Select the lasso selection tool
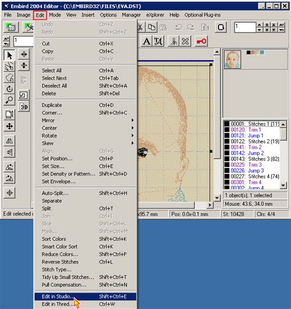The width and height of the screenshot is (291, 309). click(x=9, y=78)
